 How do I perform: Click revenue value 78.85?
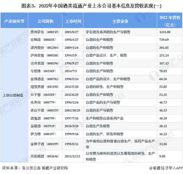(163, 71)
